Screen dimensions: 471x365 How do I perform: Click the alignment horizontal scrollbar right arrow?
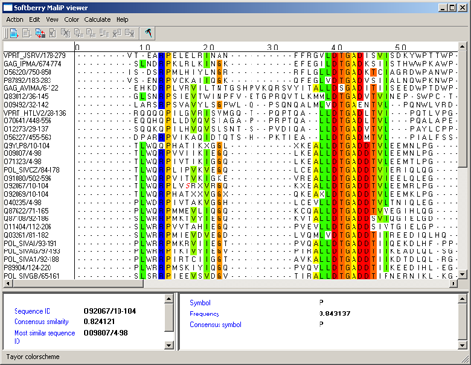454,283
